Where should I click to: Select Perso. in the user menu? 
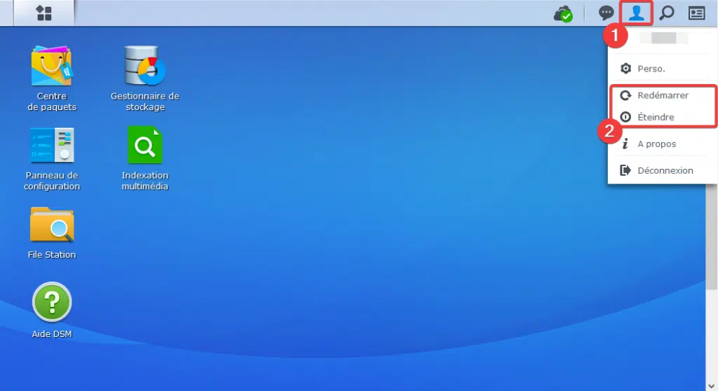coord(662,69)
